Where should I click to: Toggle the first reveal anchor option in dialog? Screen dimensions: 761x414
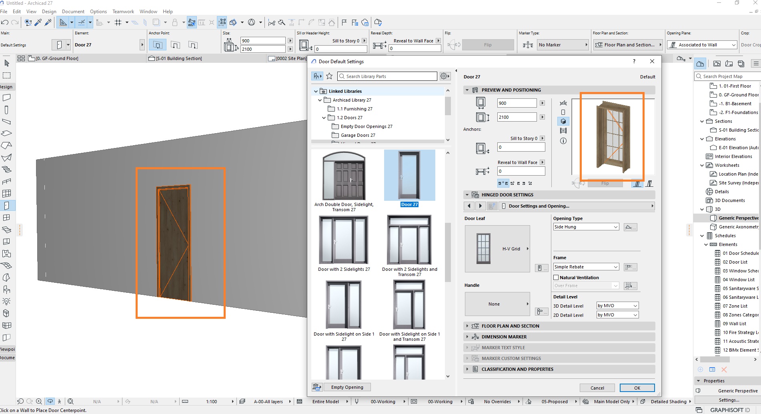click(x=503, y=183)
